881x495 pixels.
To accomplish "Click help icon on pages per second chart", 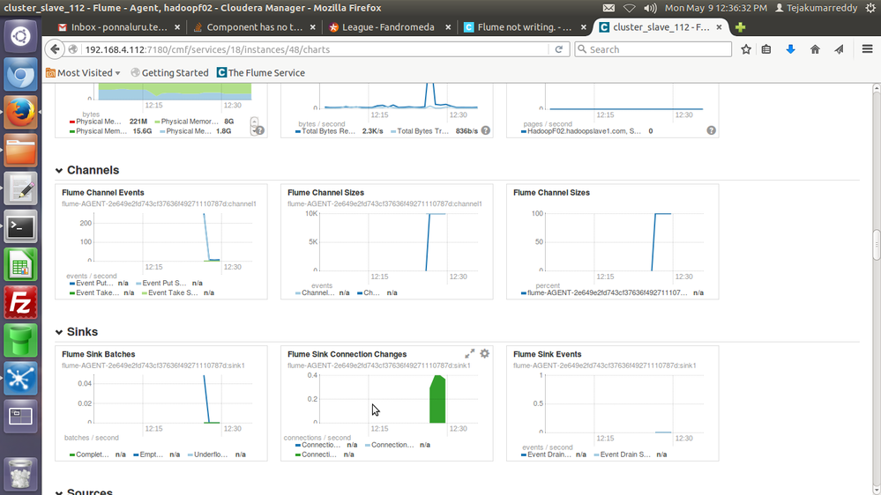I will pos(712,130).
